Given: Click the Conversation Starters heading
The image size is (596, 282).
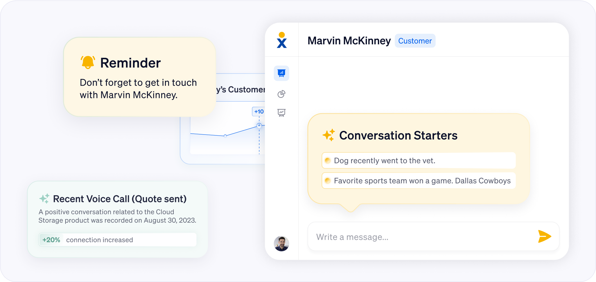Looking at the screenshot, I should [398, 135].
